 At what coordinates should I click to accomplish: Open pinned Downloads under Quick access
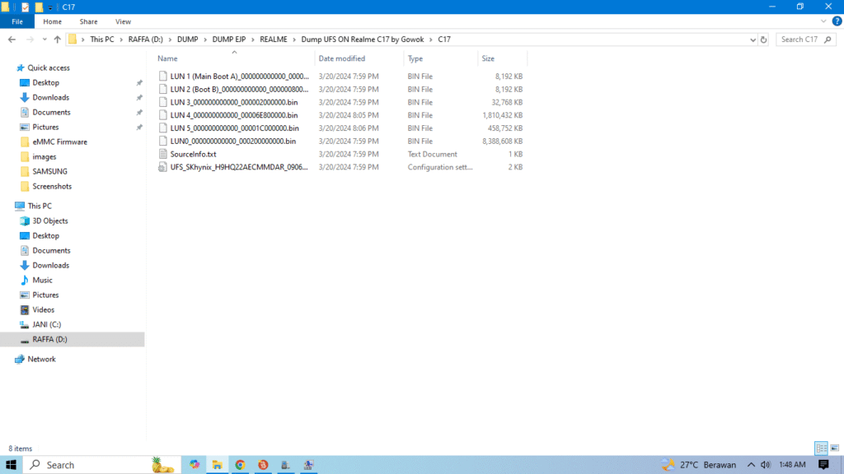pos(50,97)
